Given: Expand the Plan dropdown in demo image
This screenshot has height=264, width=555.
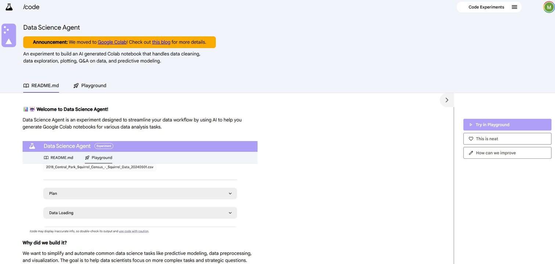Looking at the screenshot, I should 140,193.
